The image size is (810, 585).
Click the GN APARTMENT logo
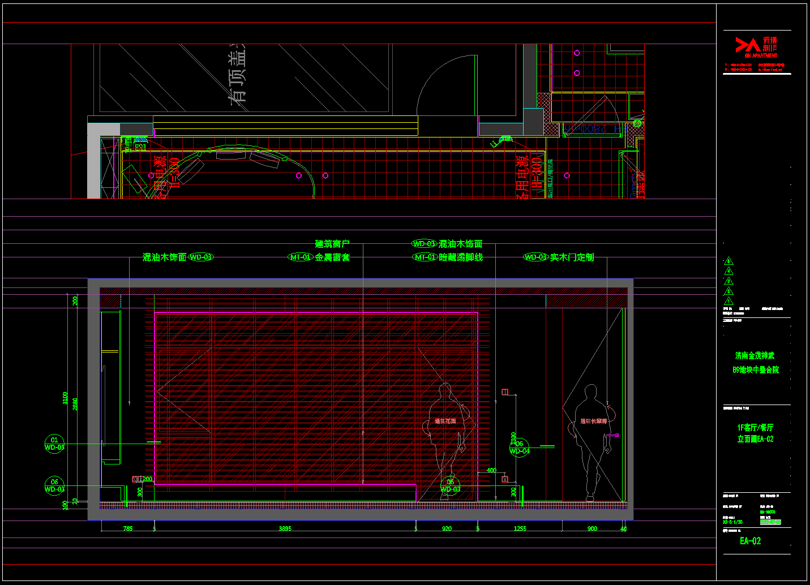(757, 48)
